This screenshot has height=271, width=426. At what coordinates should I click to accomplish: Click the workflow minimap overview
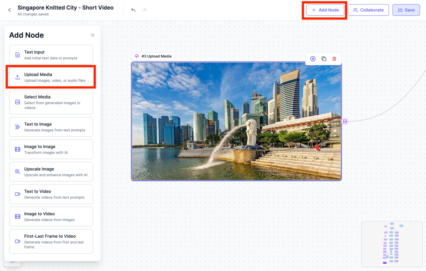391,244
